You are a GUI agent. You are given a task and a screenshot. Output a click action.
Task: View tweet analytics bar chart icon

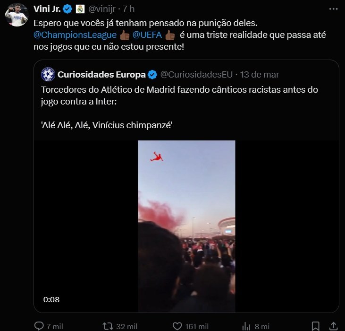246,326
